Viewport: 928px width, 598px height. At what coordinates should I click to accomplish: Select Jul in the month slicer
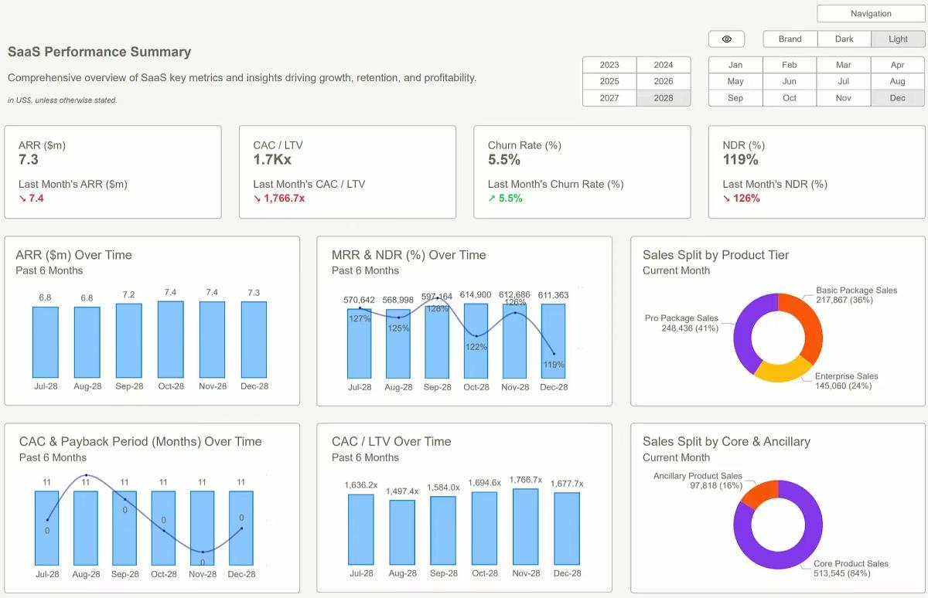coord(844,81)
